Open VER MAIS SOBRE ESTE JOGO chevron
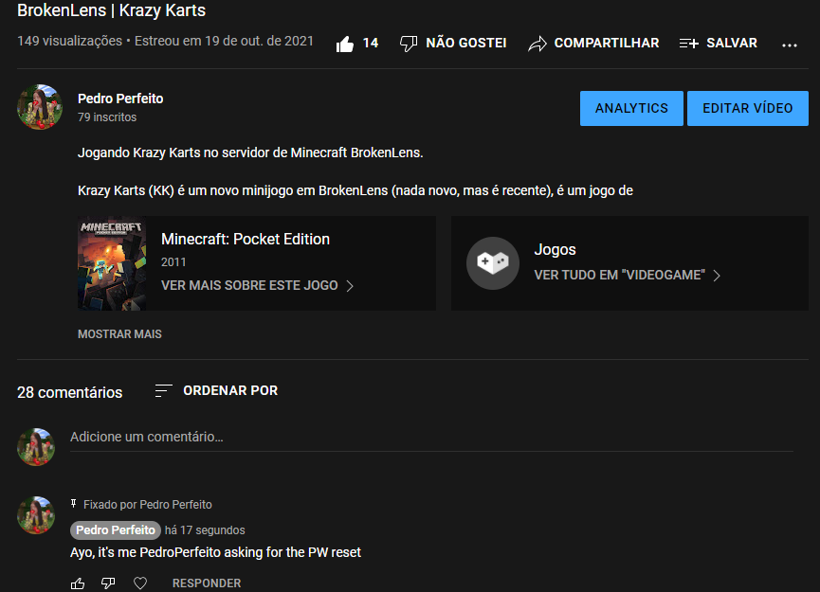The width and height of the screenshot is (820, 592). (350, 286)
